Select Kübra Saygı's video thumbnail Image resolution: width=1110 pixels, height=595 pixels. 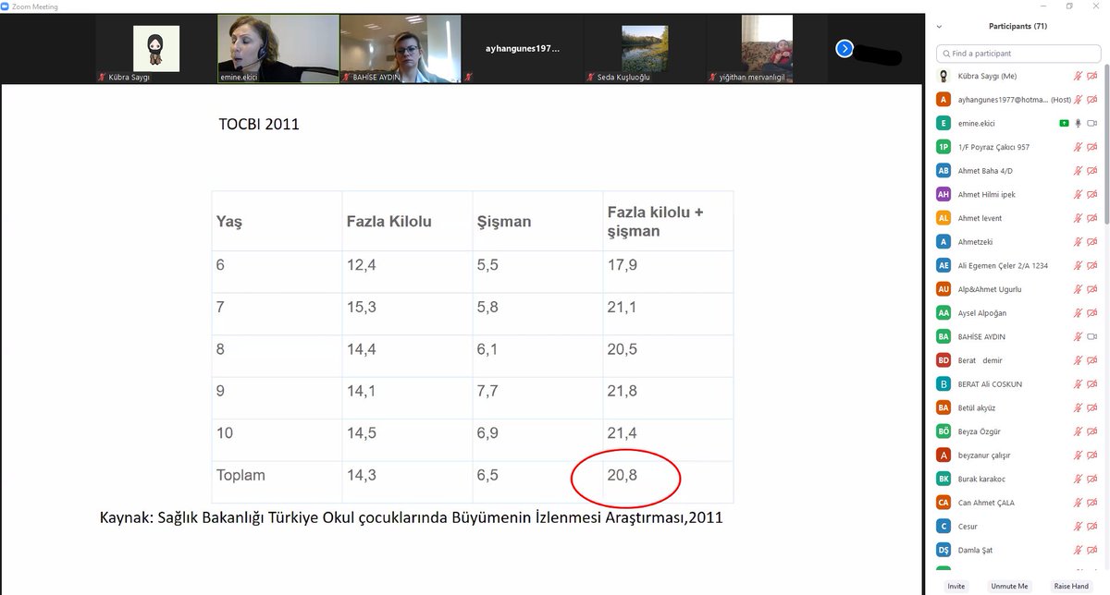point(155,49)
